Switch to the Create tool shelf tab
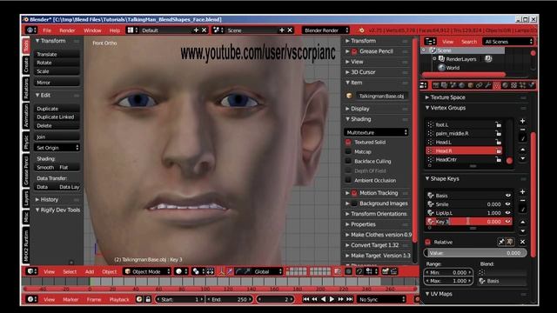This screenshot has height=313, width=557. click(x=26, y=65)
